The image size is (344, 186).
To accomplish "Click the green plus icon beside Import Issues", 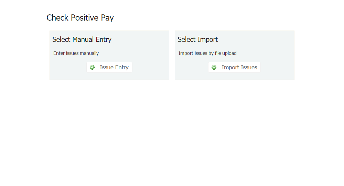I will pos(214,67).
